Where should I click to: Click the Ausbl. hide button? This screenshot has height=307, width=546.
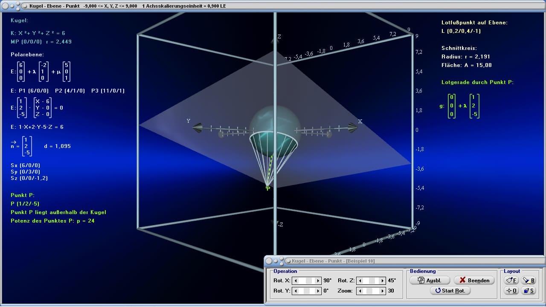(430, 280)
